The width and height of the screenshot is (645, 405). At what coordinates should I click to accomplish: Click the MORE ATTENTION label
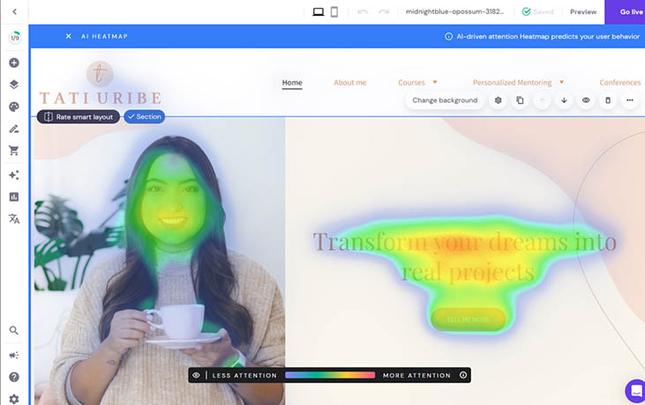tap(416, 375)
